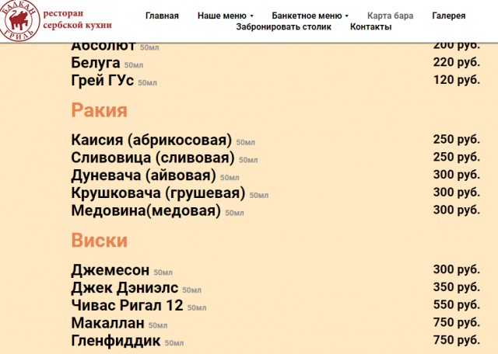This screenshot has height=354, width=498.
Task: Click the ресторан сербской кухни title text
Action: pos(77,19)
